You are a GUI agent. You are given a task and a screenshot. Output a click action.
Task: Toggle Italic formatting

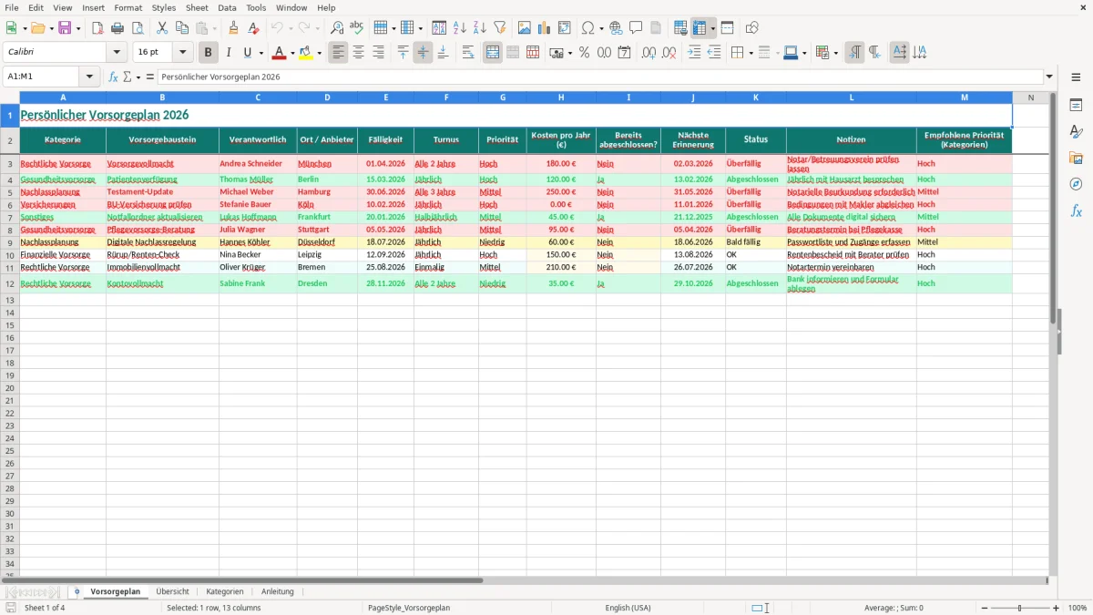click(x=228, y=53)
